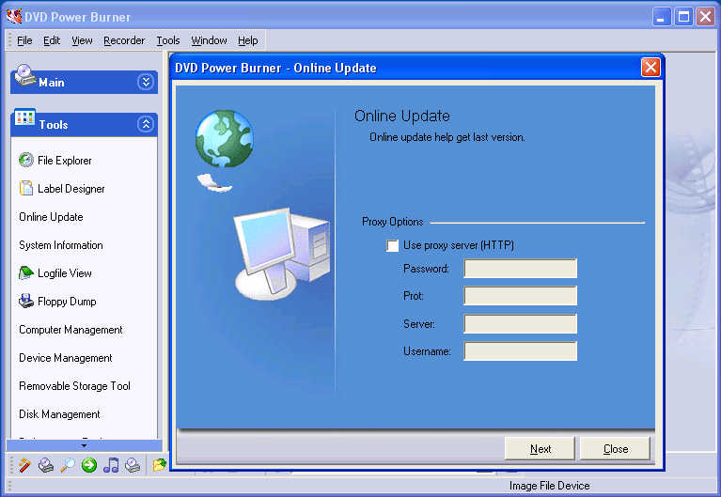This screenshot has height=497, width=721.
Task: Click the green arrow toolbar icon
Action: 89,465
